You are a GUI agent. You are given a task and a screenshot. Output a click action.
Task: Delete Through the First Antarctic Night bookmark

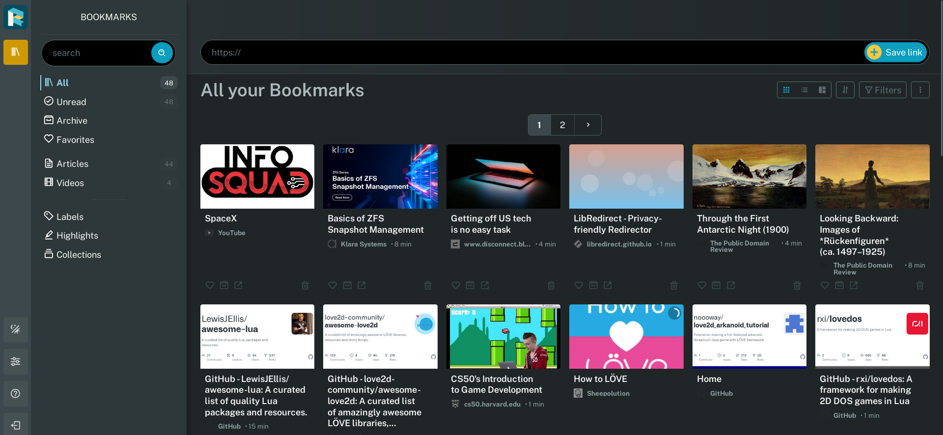point(797,285)
